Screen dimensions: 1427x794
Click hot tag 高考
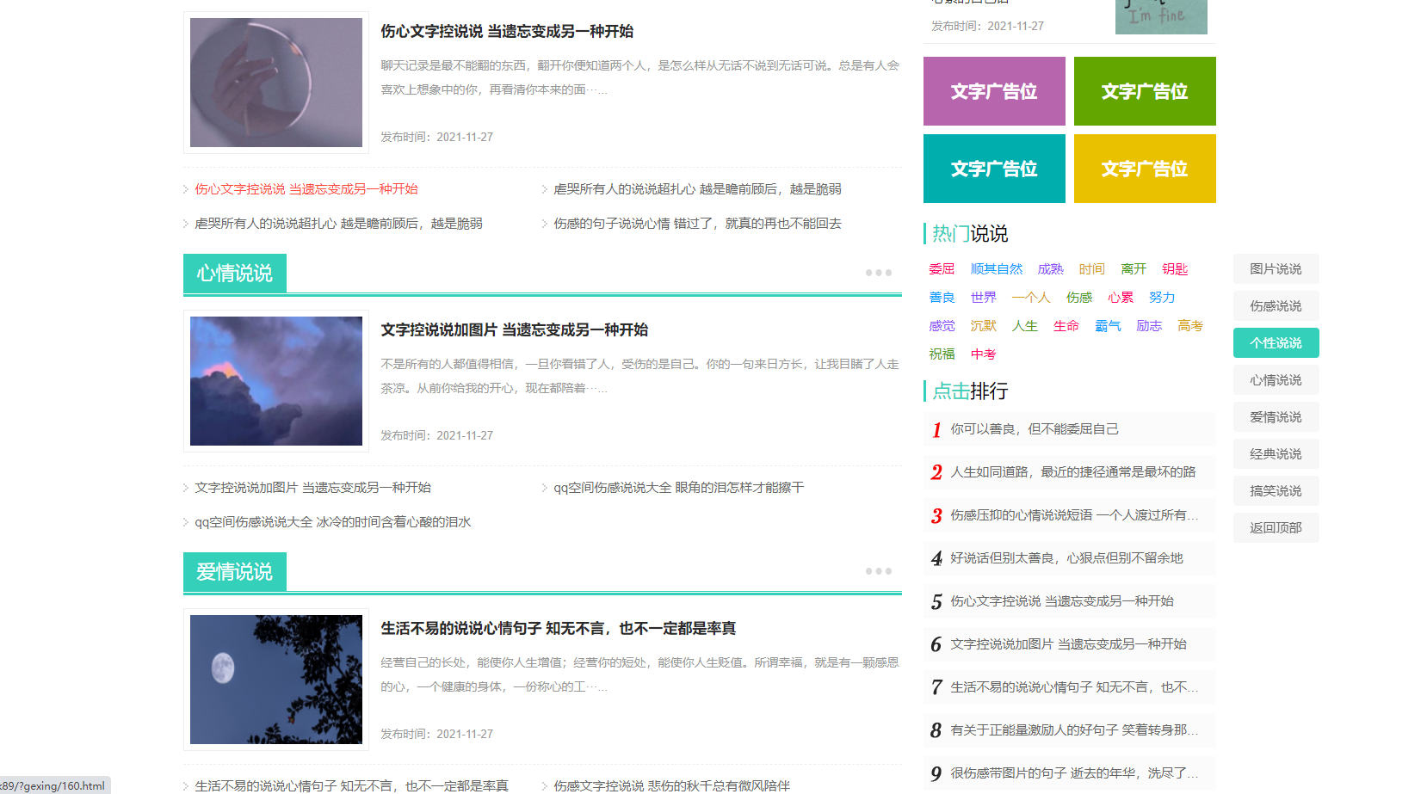tap(1190, 325)
